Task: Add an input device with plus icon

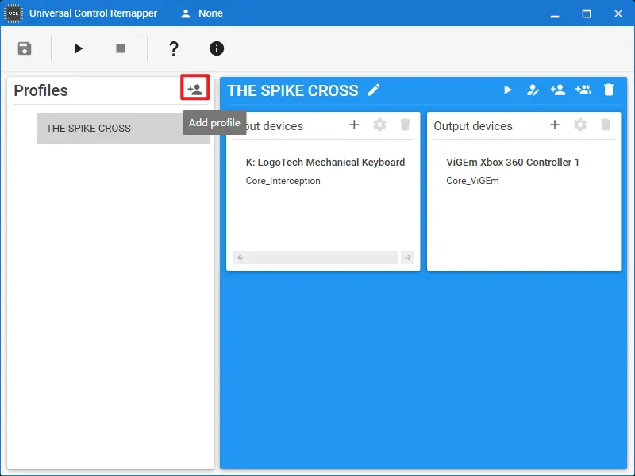Action: point(354,125)
